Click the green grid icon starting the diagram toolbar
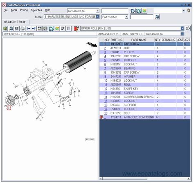Screen dimensions: 194x184 (x=5, y=29)
